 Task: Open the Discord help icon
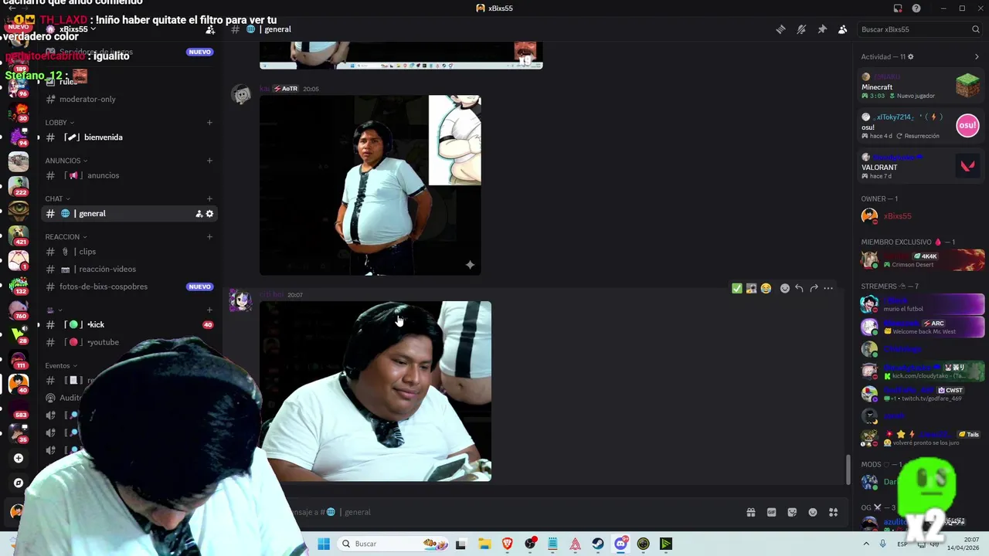[x=916, y=8]
